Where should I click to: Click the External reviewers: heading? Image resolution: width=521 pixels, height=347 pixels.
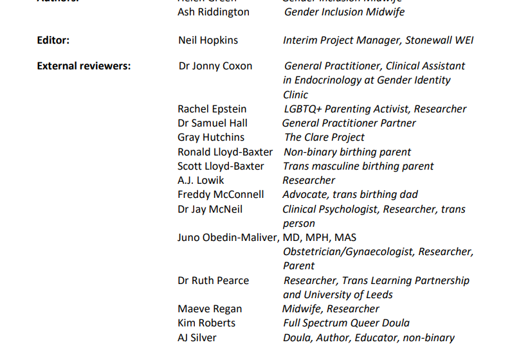click(84, 66)
